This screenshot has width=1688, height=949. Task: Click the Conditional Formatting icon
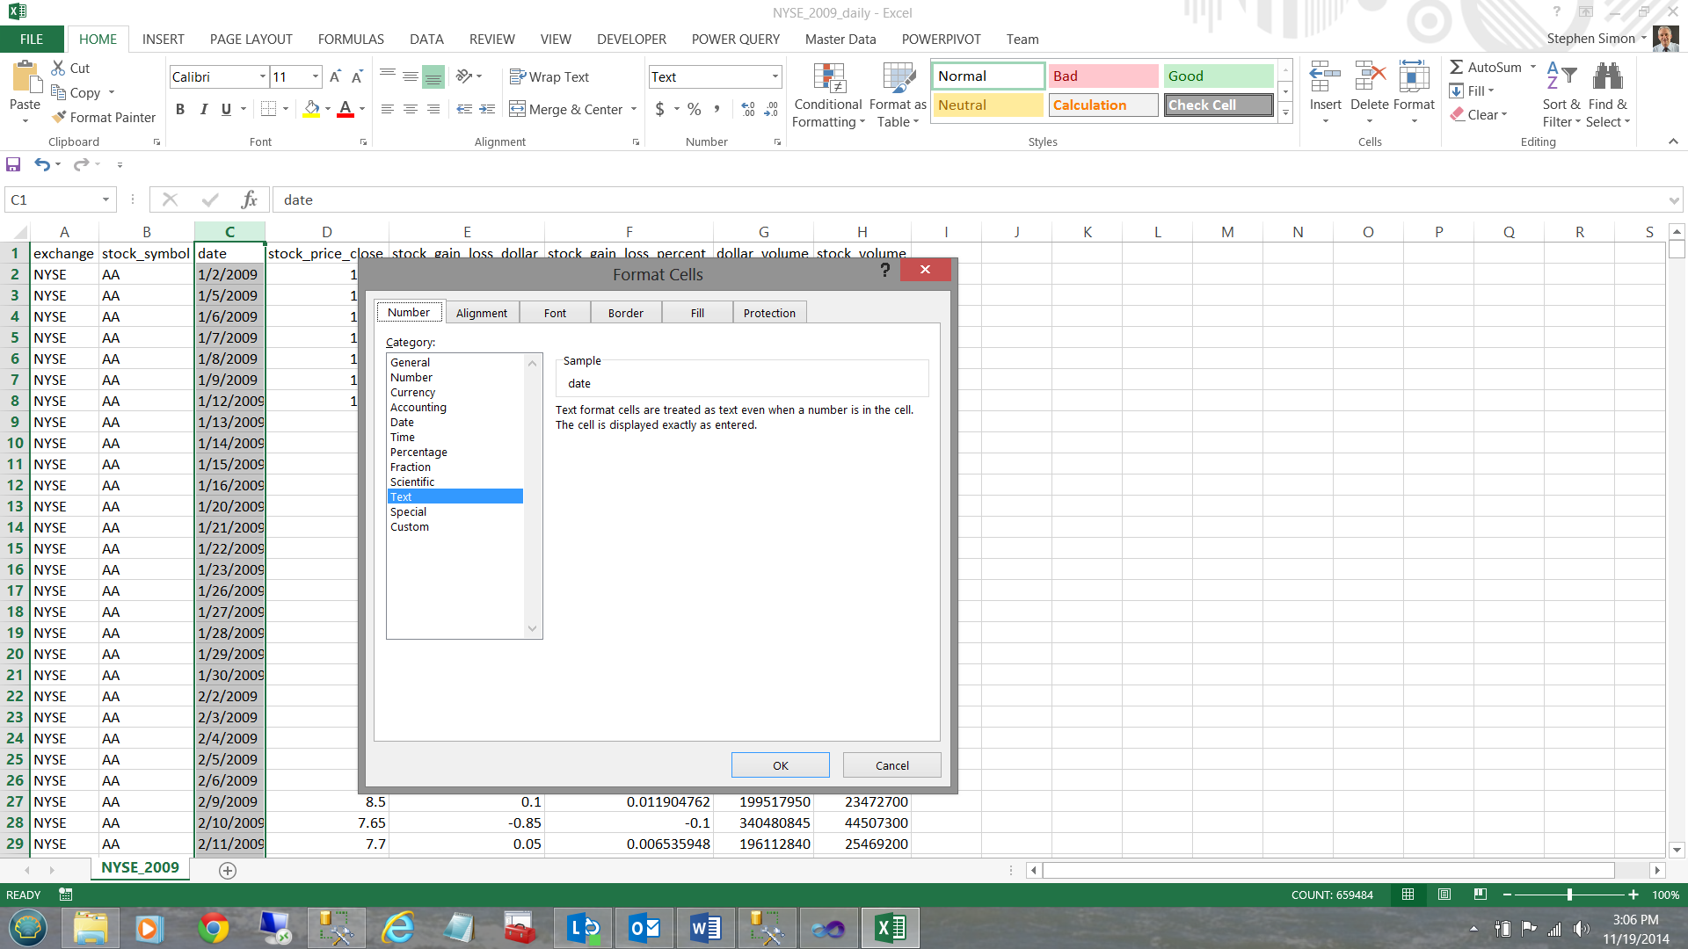point(828,79)
